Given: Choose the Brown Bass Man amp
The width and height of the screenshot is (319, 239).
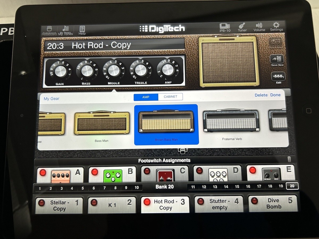Looking at the screenshot, I should point(166,125).
